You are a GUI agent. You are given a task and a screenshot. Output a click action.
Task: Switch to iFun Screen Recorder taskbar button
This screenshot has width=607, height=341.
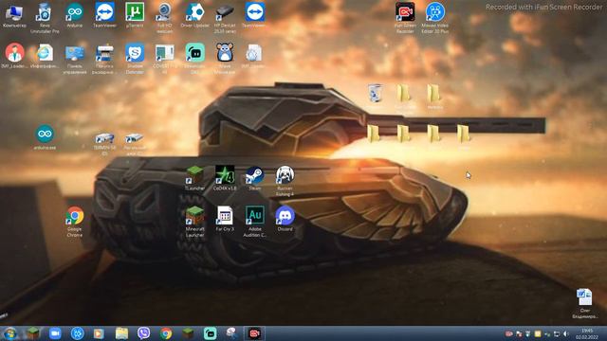click(x=254, y=333)
